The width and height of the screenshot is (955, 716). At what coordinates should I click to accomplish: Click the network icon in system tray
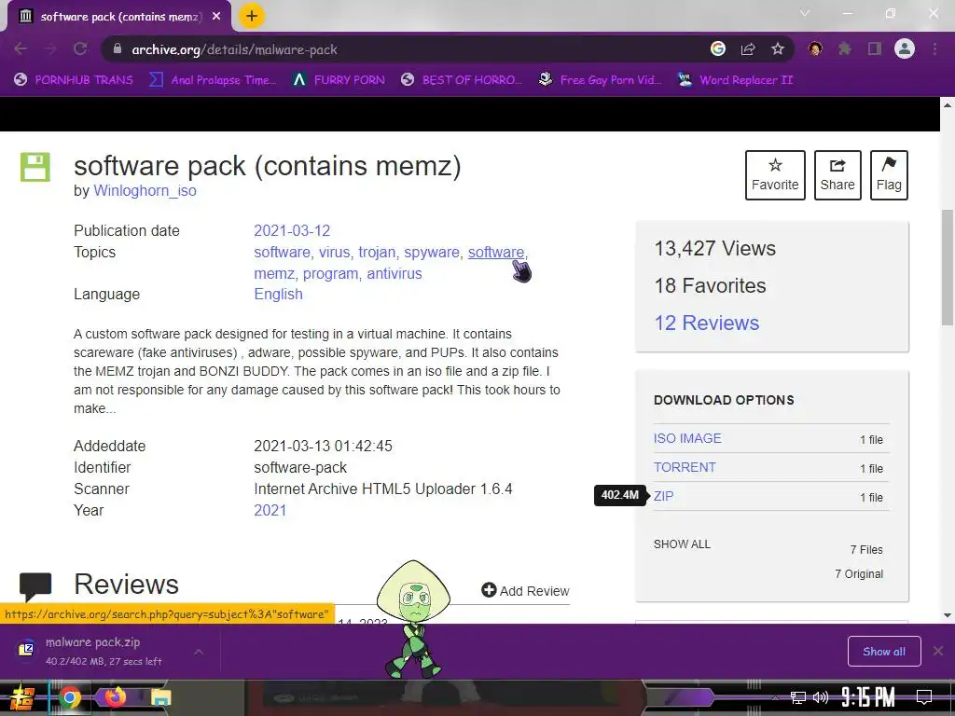point(798,697)
